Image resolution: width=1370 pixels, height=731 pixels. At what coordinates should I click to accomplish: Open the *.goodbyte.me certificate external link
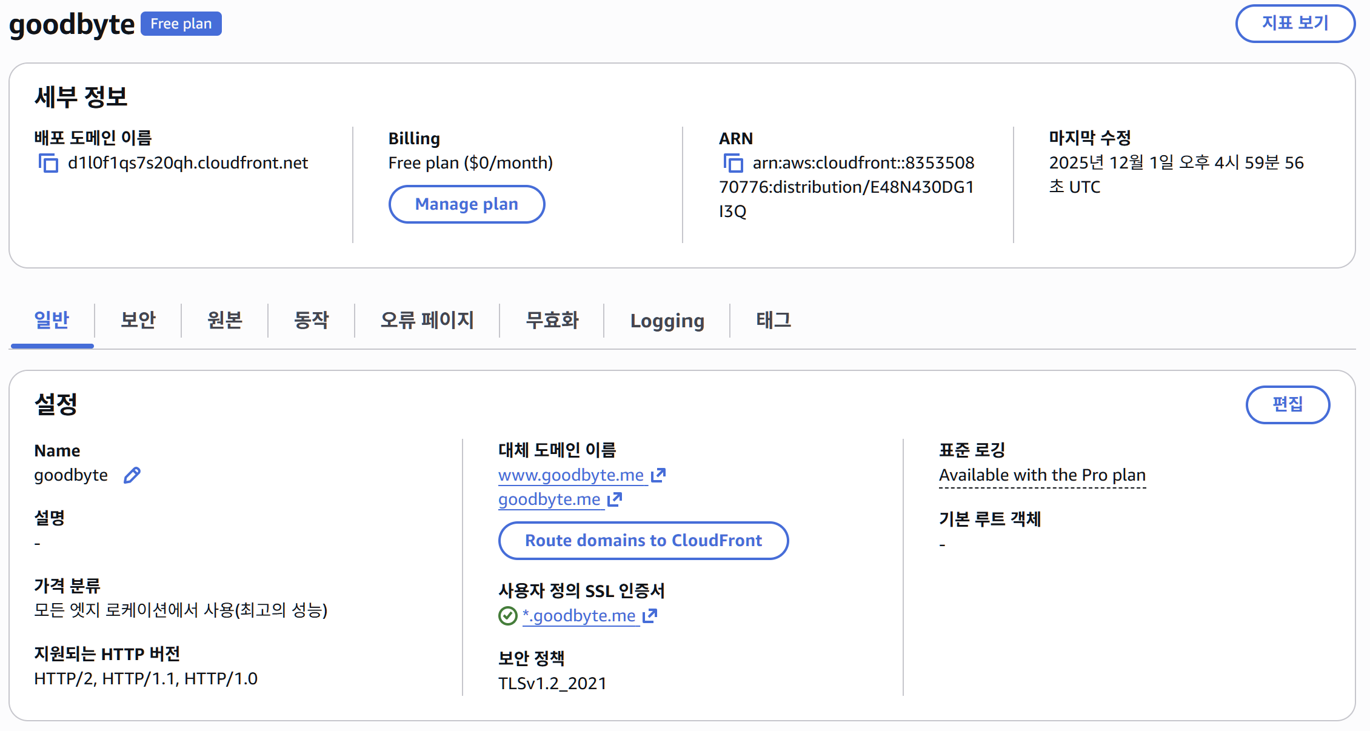[x=649, y=615]
